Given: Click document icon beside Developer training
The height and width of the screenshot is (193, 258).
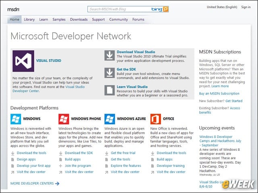Looking at the screenshot, I should pos(152,166).
